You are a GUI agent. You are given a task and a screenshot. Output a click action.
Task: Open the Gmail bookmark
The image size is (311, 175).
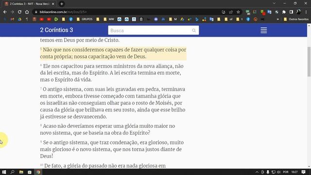[12, 19]
